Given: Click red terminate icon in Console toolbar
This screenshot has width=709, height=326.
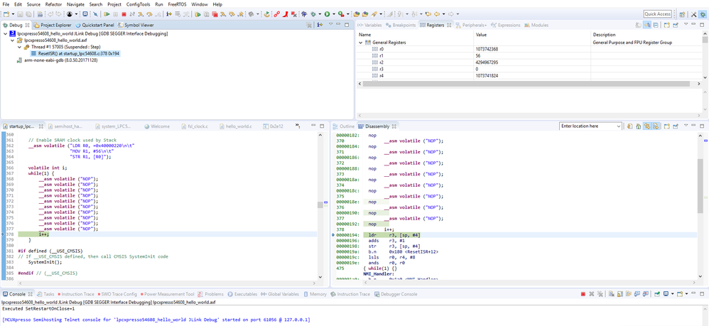Looking at the screenshot, I should [x=583, y=294].
